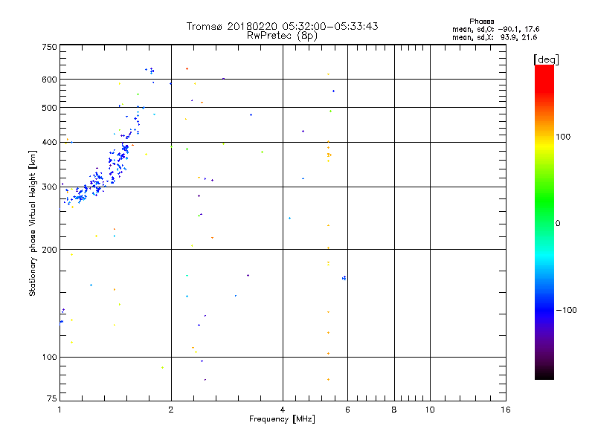Click the "[deg]" color bar unit label
The height and width of the screenshot is (446, 595).
pyautogui.click(x=546, y=59)
